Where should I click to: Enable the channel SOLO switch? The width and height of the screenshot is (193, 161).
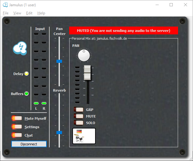pyautogui.click(x=79, y=123)
